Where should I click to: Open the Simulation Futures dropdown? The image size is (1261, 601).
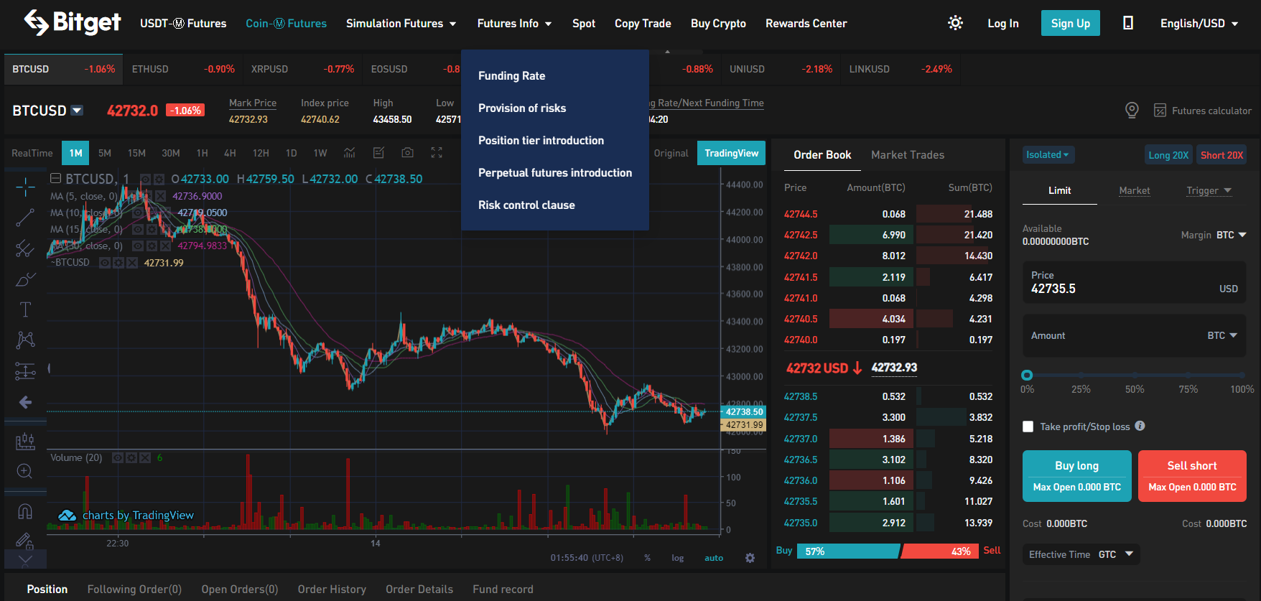[401, 23]
